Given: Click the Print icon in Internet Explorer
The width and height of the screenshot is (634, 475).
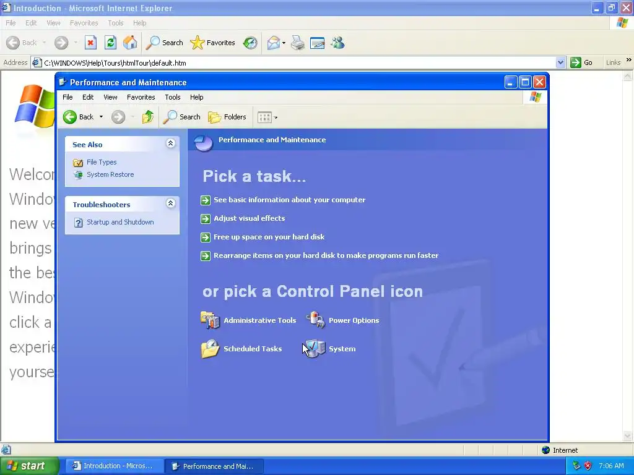Looking at the screenshot, I should point(298,43).
